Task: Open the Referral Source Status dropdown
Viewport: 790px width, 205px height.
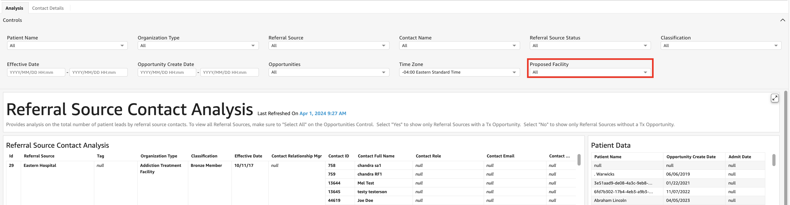Action: coord(590,45)
